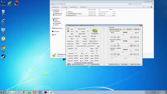This screenshot has width=167, height=94.
Task: Click the Memory Clock slider handle
Action: coord(118,43)
